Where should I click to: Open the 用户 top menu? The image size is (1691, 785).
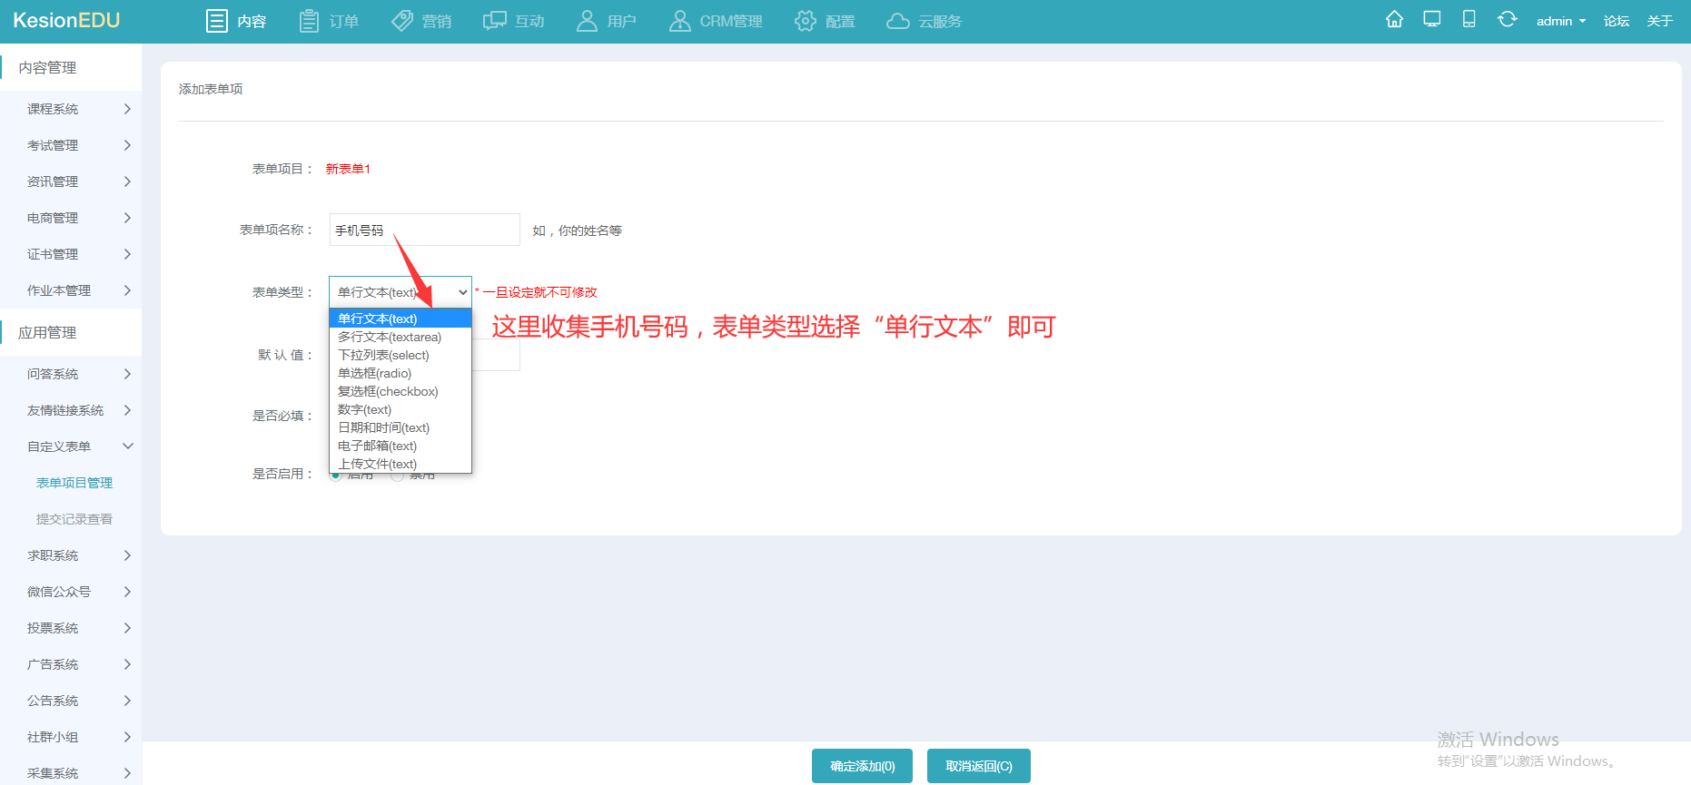coord(607,21)
